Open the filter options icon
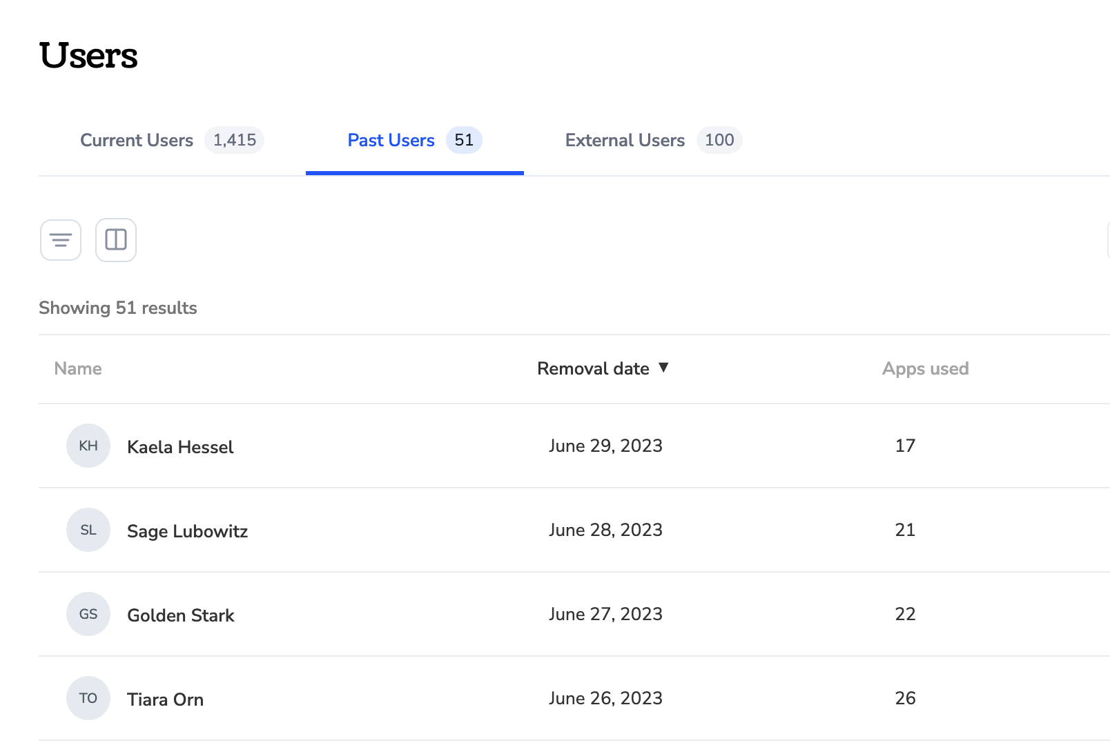The image size is (1110, 745). pos(61,240)
